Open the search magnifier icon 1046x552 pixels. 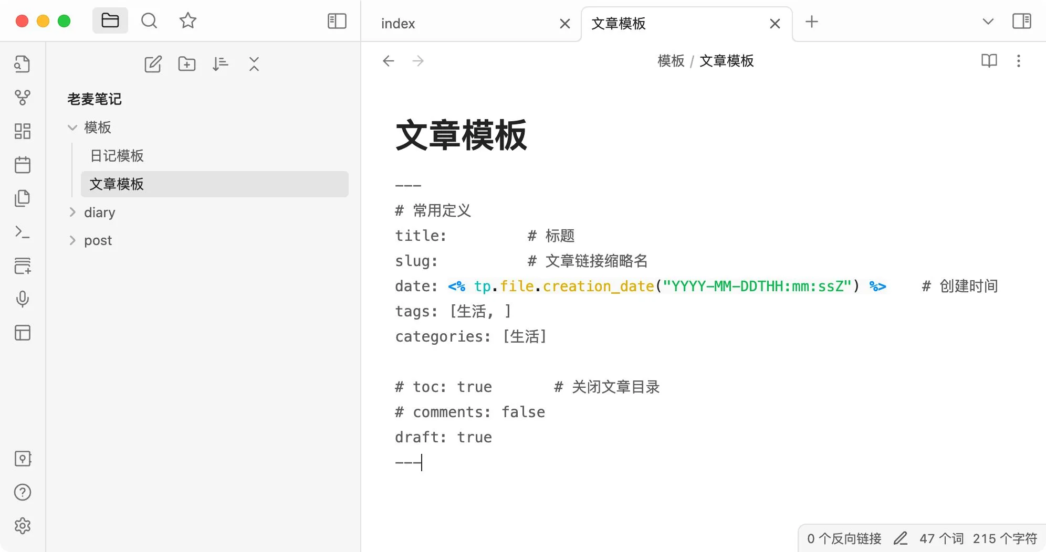(149, 21)
